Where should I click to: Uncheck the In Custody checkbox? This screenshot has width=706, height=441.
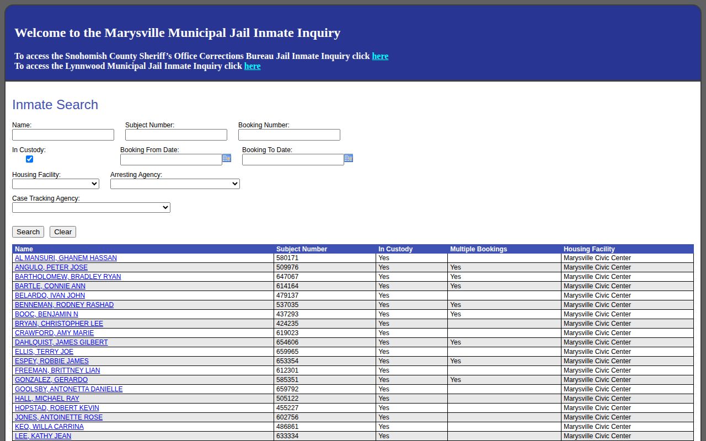pos(29,159)
